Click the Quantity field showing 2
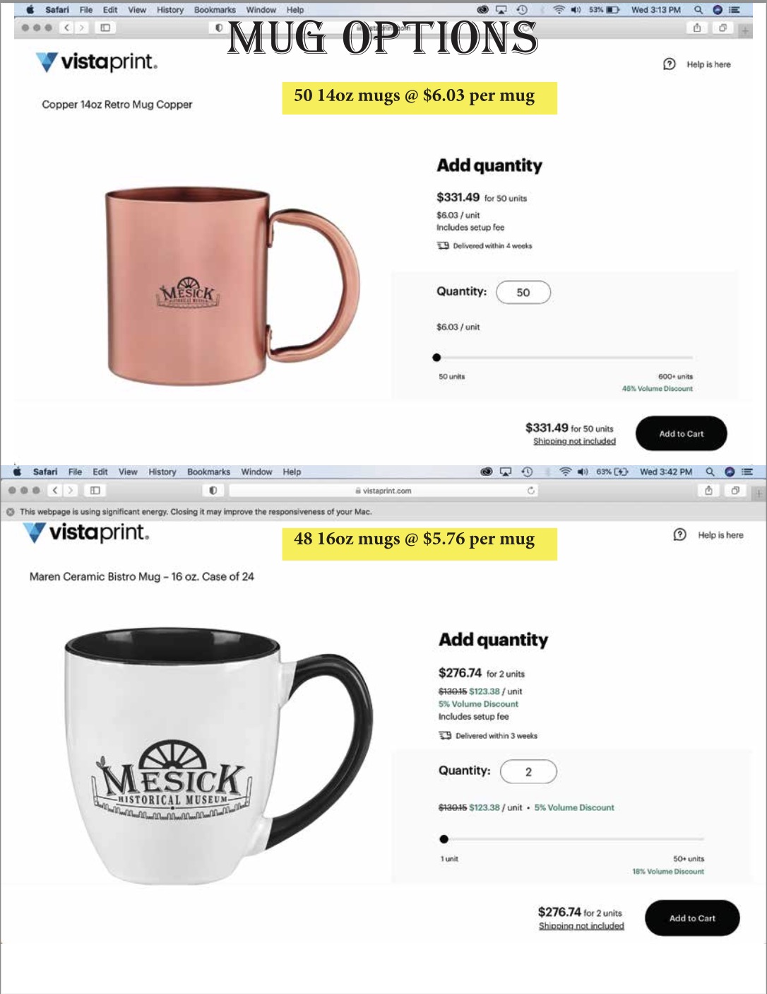Image resolution: width=767 pixels, height=994 pixels. (528, 771)
